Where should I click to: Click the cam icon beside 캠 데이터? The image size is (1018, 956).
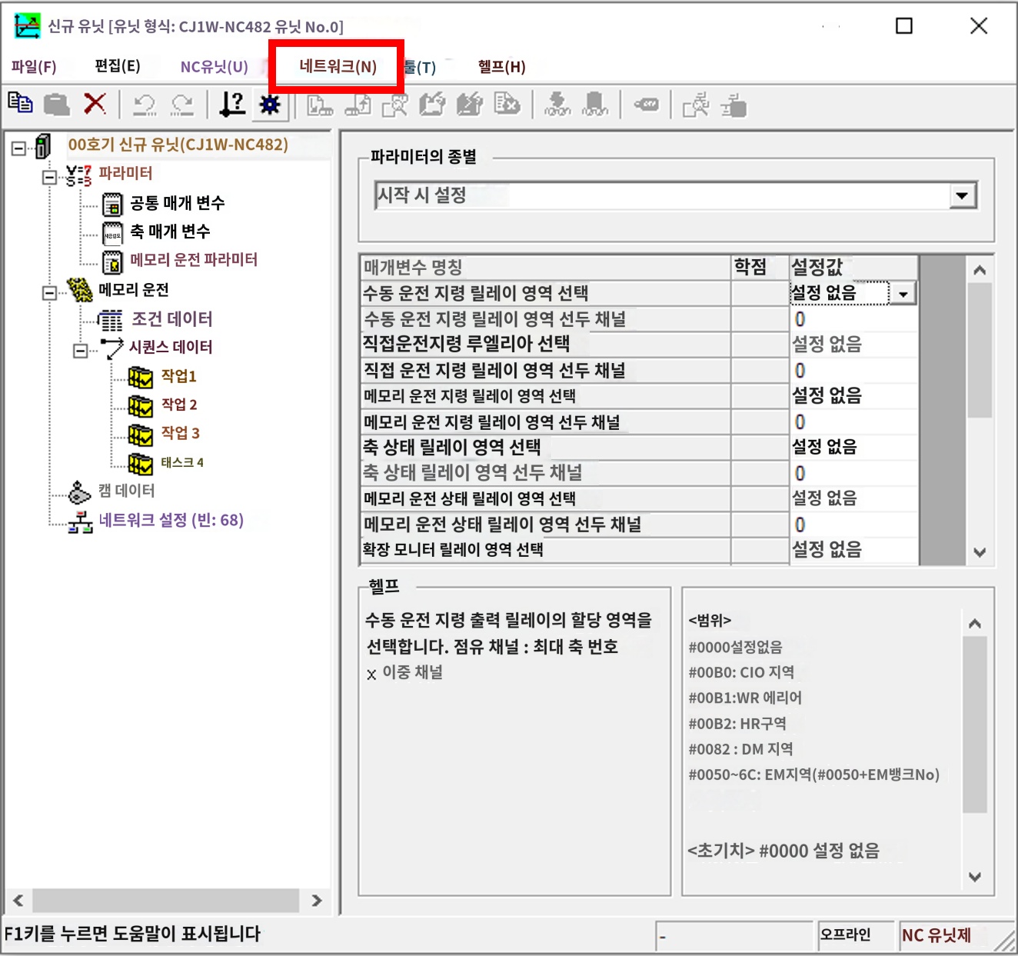[x=79, y=491]
